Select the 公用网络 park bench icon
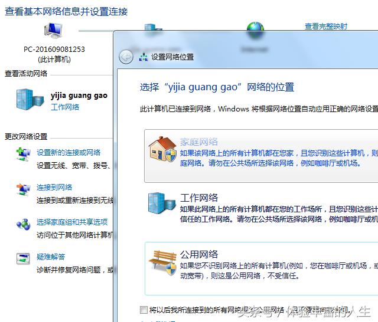 tap(162, 262)
